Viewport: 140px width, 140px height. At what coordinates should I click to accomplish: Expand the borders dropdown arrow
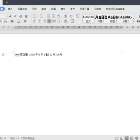coord(75,21)
